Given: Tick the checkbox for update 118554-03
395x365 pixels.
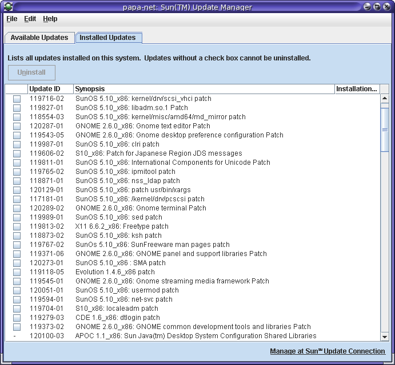Looking at the screenshot, I should tap(17, 117).
